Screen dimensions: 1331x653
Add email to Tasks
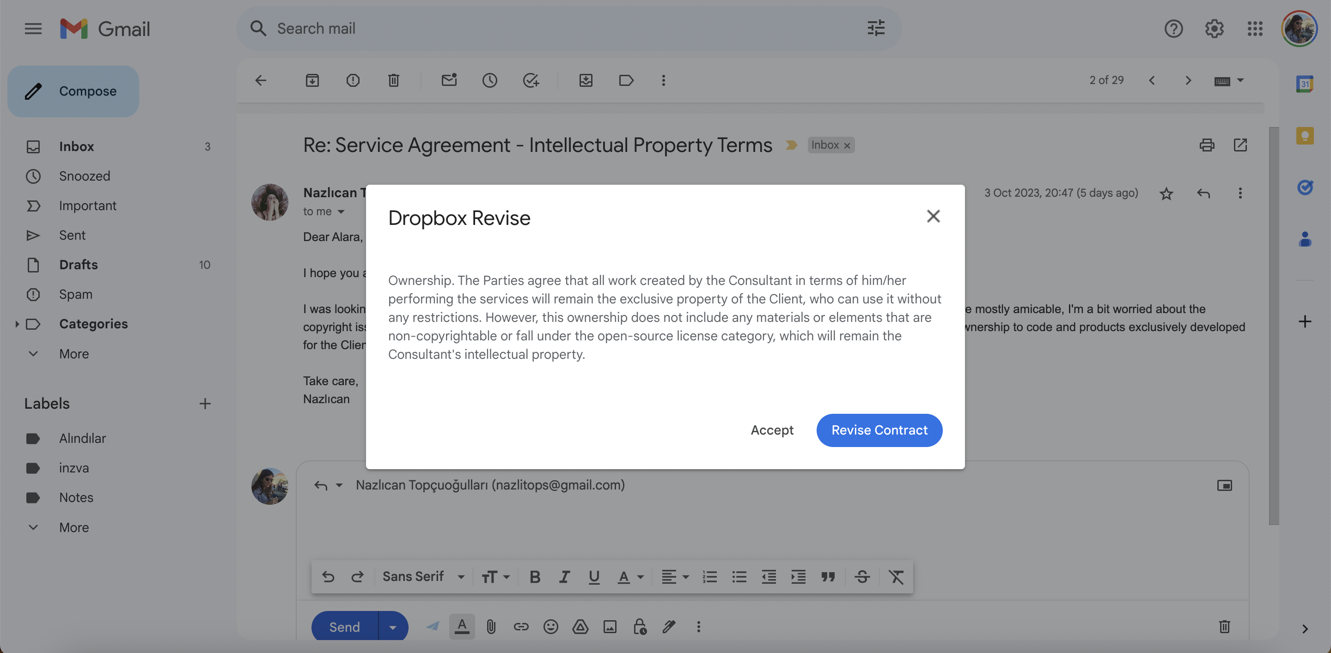click(530, 80)
